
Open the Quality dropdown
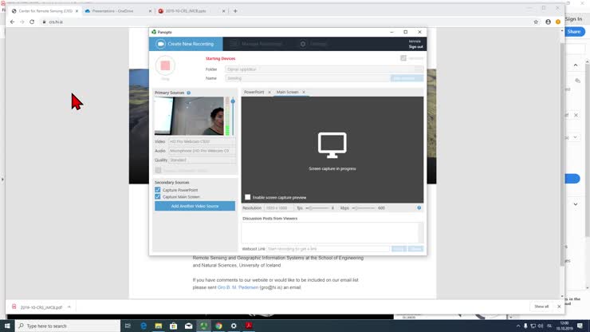pyautogui.click(x=202, y=160)
